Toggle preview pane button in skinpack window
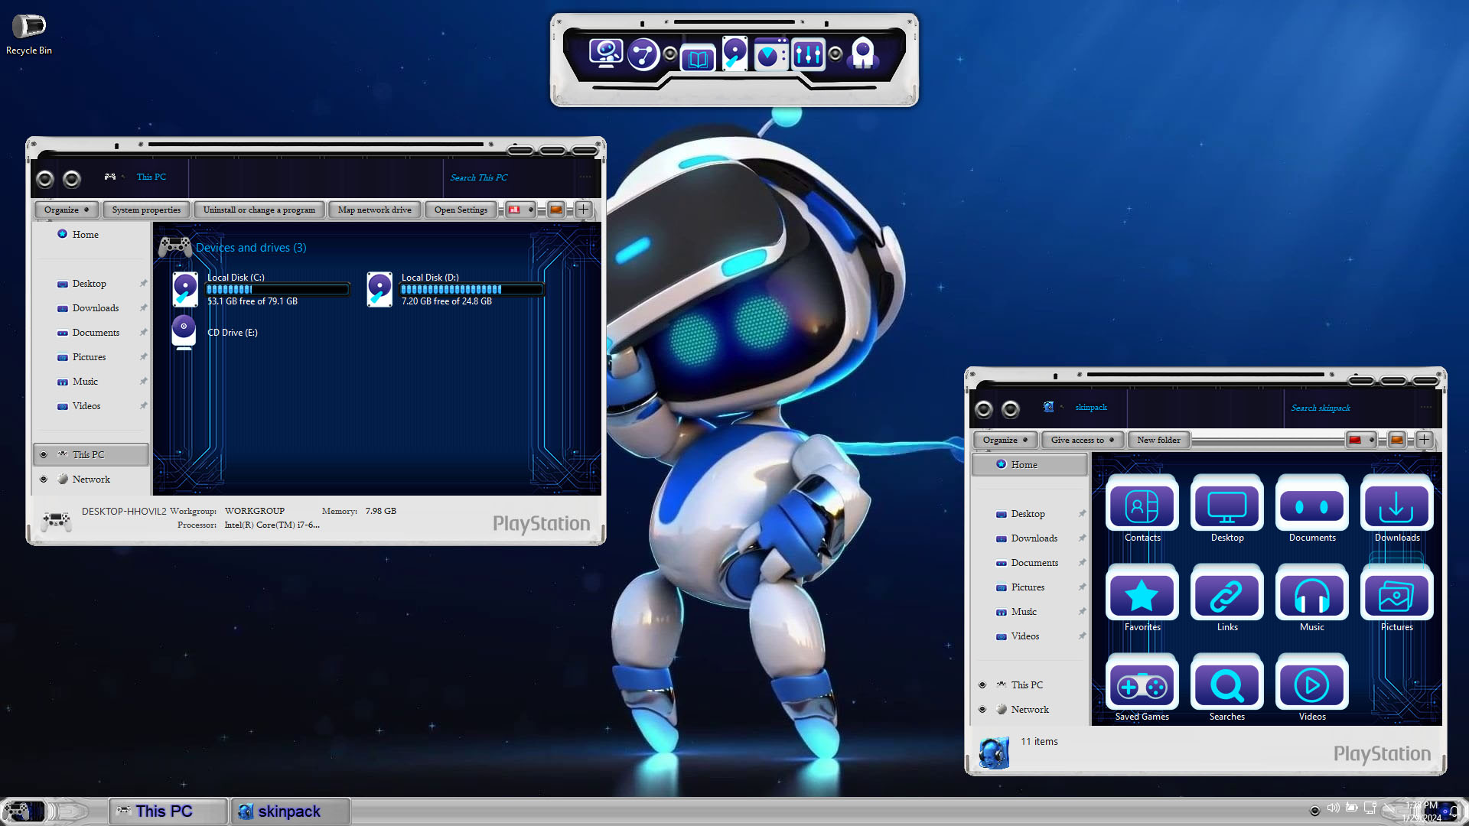This screenshot has width=1469, height=826. (x=1396, y=440)
